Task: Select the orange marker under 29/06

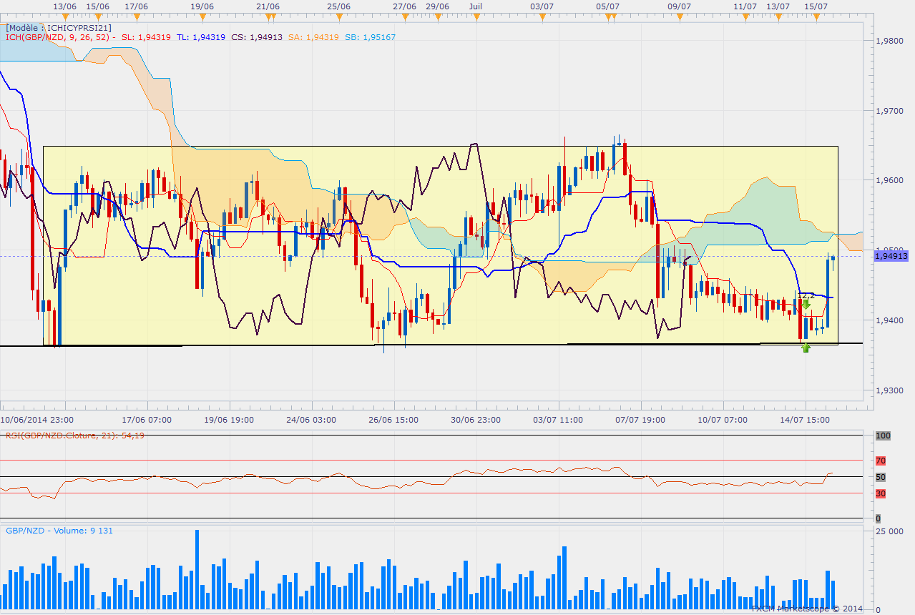Action: pyautogui.click(x=437, y=16)
